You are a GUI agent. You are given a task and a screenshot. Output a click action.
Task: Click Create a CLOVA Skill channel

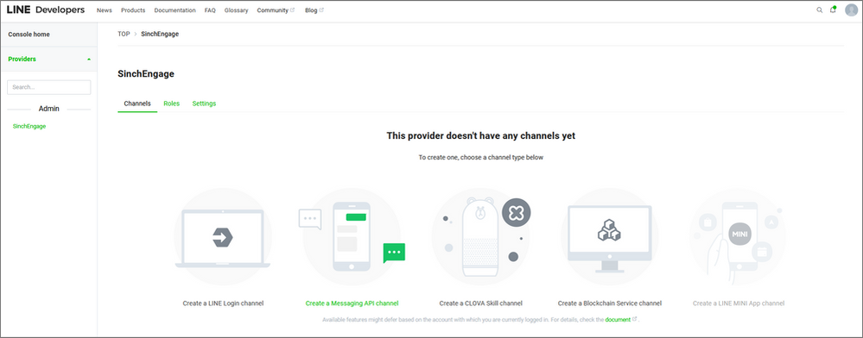[481, 304]
